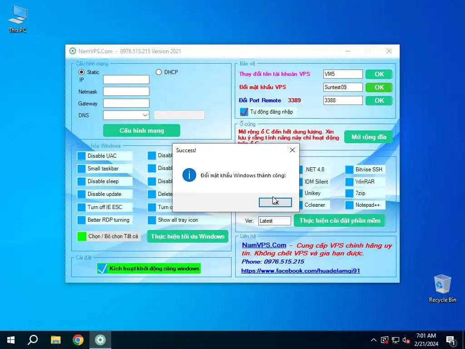Screen dimensions: 465x349
Task: Expand the DNS dropdown
Action: pyautogui.click(x=145, y=115)
